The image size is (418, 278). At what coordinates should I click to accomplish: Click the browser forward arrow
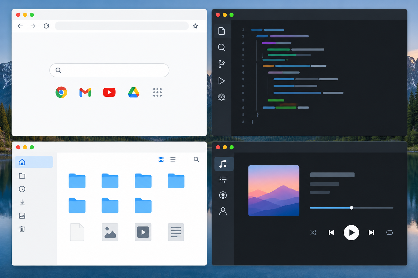point(33,26)
